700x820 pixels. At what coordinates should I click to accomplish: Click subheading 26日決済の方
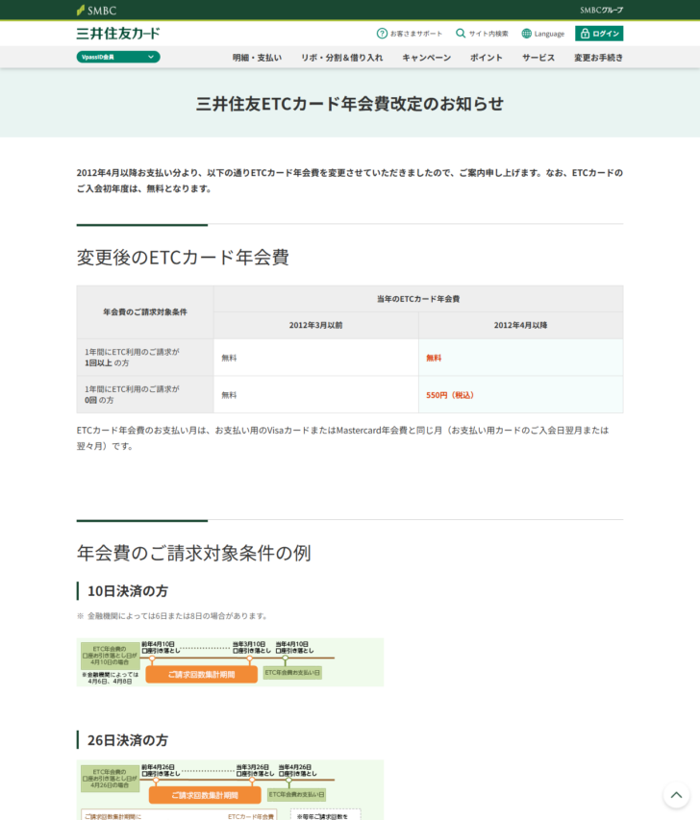tap(128, 740)
